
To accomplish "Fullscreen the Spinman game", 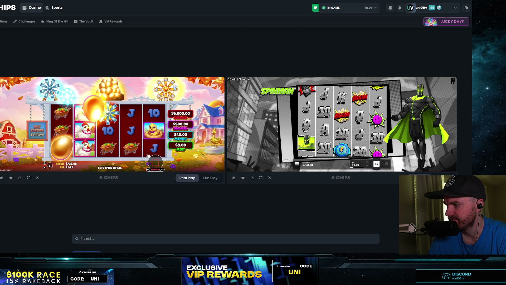I will (261, 178).
